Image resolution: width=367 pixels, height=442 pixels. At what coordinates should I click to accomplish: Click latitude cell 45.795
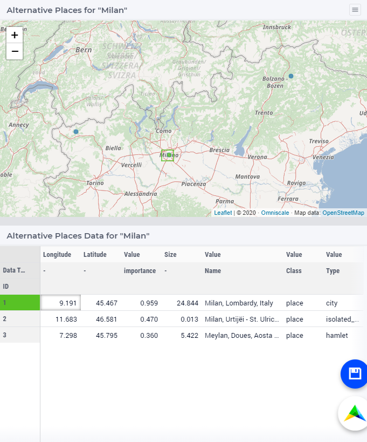[101, 336]
